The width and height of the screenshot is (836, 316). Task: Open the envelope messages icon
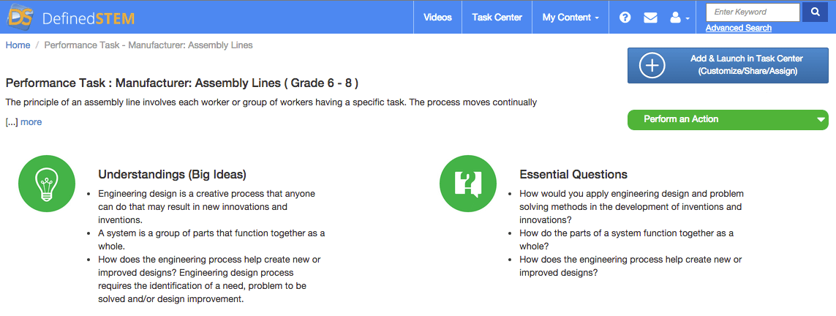(650, 18)
